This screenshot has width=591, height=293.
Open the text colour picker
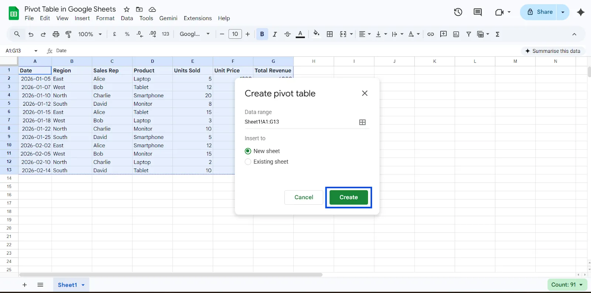point(300,34)
